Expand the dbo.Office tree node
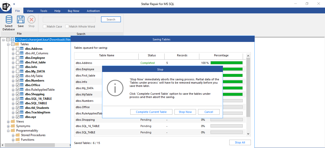Viewport: 325px width, 148px height. 13,85
